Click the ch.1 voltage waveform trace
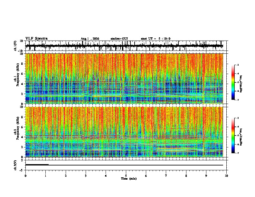 click(124, 46)
